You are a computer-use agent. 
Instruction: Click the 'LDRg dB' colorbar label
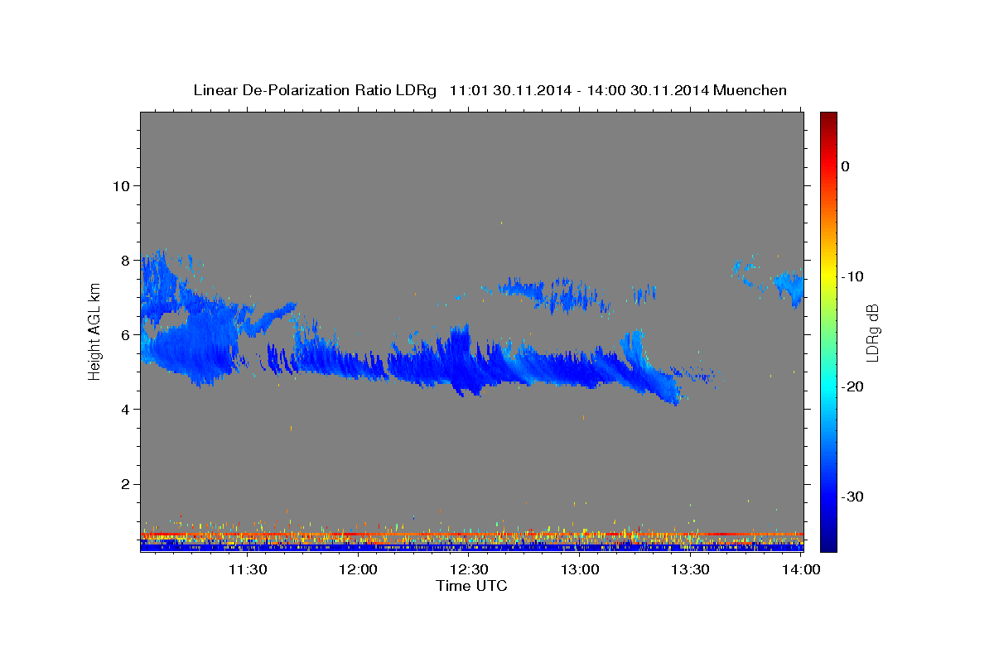pyautogui.click(x=872, y=333)
